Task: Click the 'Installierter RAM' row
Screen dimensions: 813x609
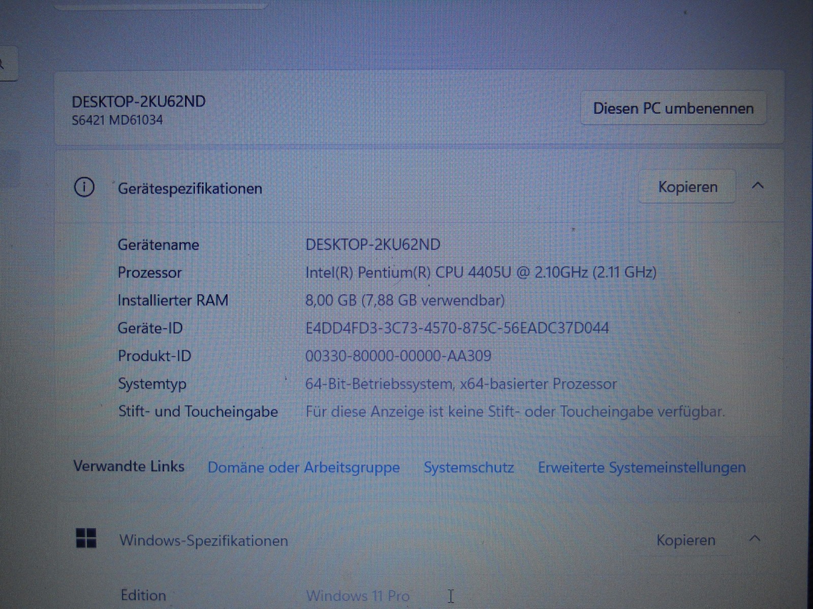Action: (174, 300)
